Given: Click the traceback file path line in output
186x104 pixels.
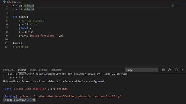Looking at the screenshot, I should (x=67, y=74).
